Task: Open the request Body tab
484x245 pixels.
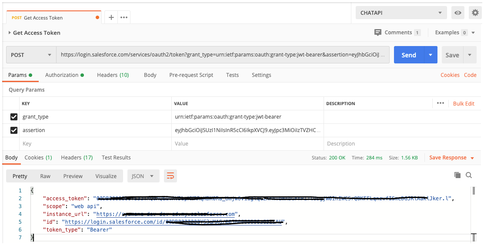Action: click(x=150, y=75)
